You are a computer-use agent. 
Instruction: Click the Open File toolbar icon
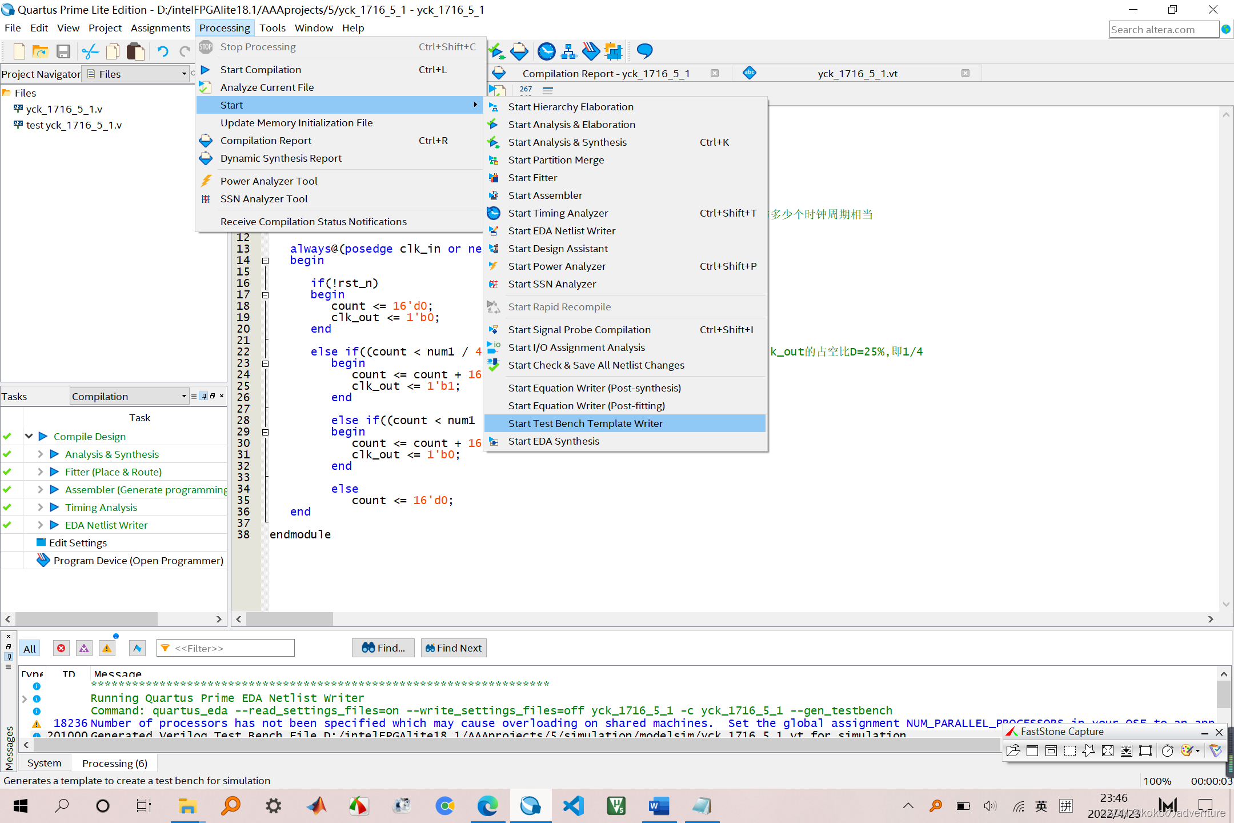[40, 51]
